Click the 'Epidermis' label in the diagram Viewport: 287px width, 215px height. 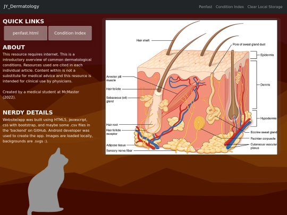267,55
